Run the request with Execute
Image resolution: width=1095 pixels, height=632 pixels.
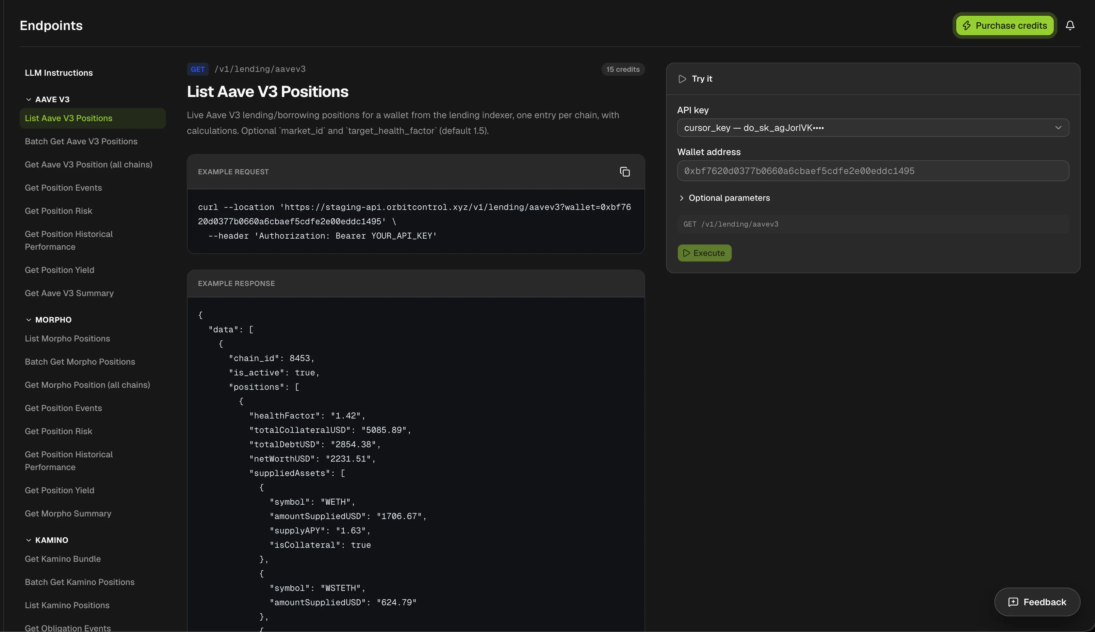click(x=704, y=253)
